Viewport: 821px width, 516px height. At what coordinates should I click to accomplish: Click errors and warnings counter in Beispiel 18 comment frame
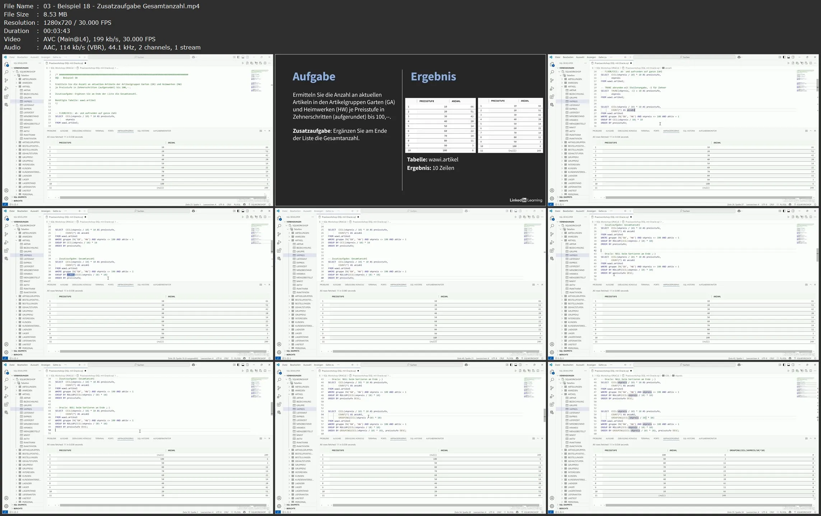13,204
